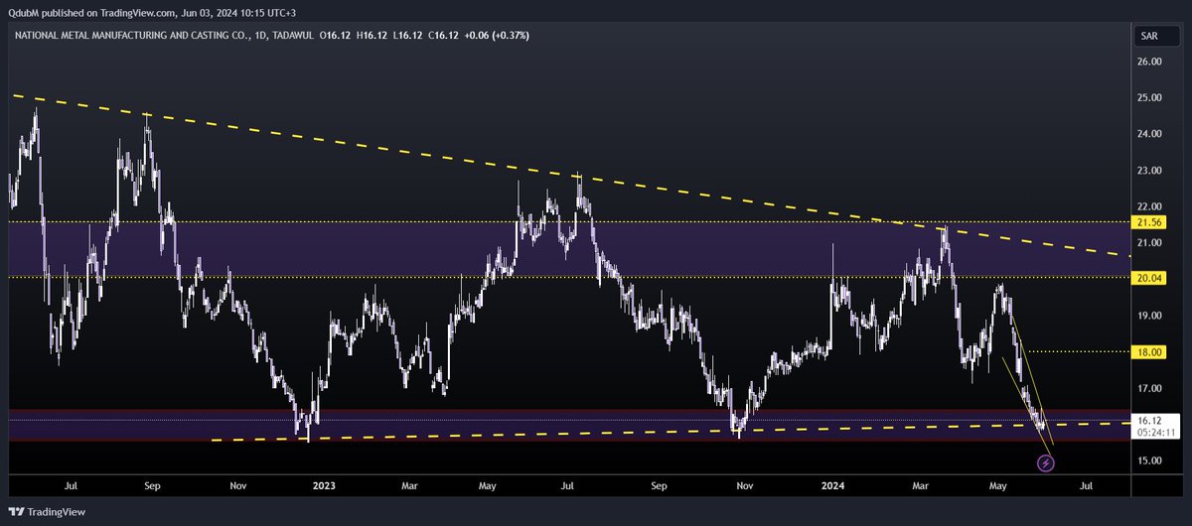The height and width of the screenshot is (526, 1192).
Task: Click the TADAWUL exchange label
Action: tap(291, 36)
